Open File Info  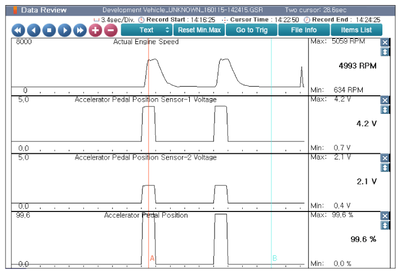pyautogui.click(x=304, y=30)
